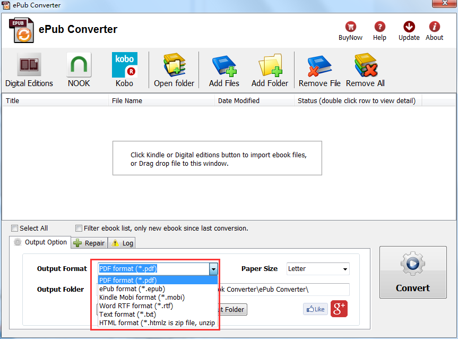The height and width of the screenshot is (339, 458).
Task: Switch to the Repair tab
Action: point(89,242)
